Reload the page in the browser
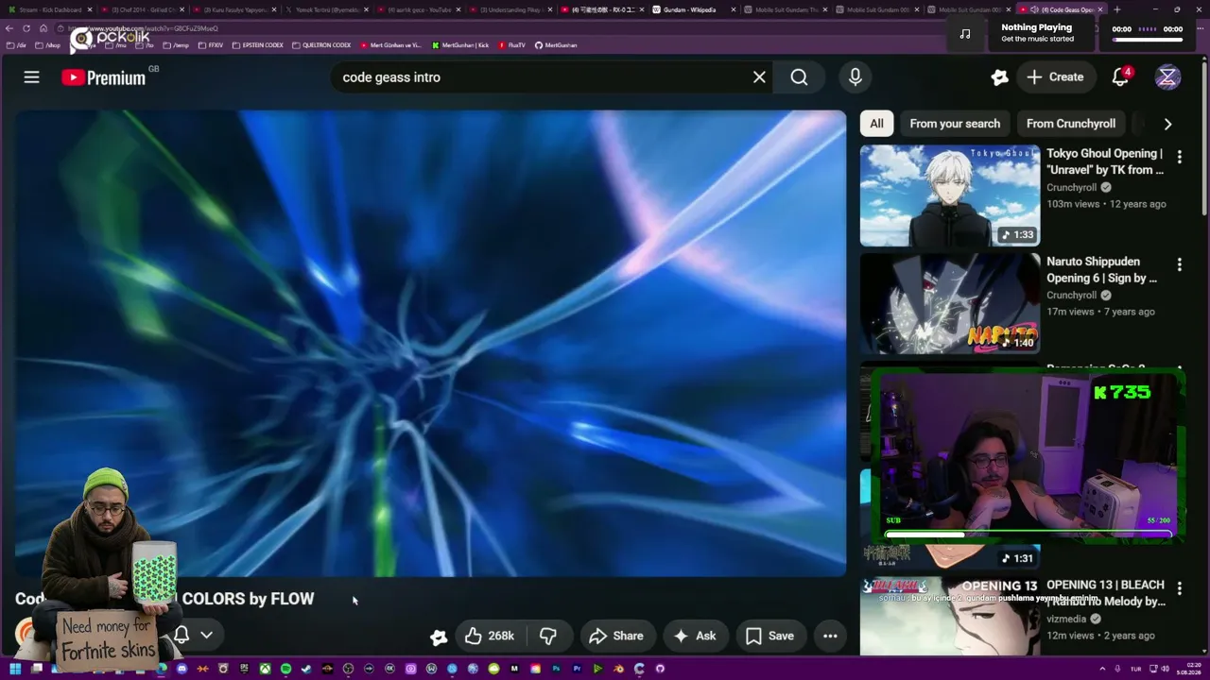1210x680 pixels. coord(26,28)
